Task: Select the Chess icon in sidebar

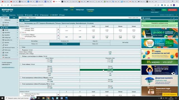Action: click(3, 55)
